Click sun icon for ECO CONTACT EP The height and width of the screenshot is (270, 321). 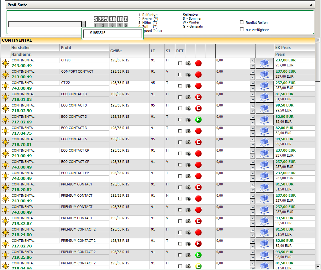tap(5, 176)
